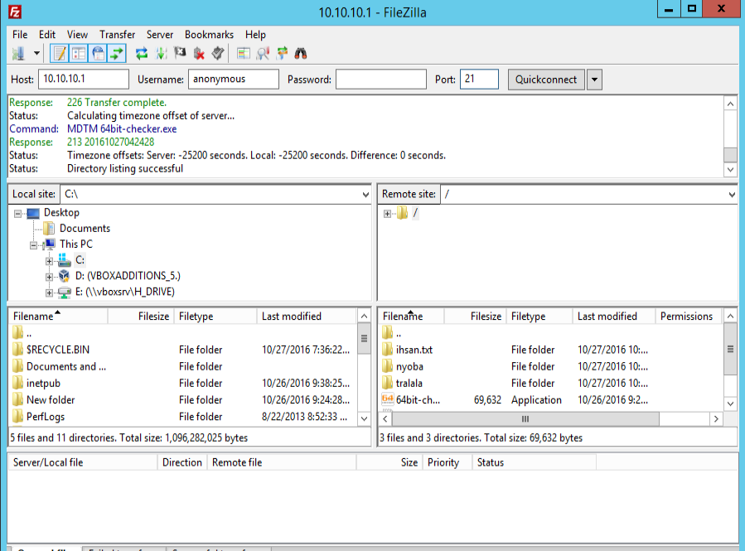Select the PerfLogs folder icon

click(x=17, y=417)
